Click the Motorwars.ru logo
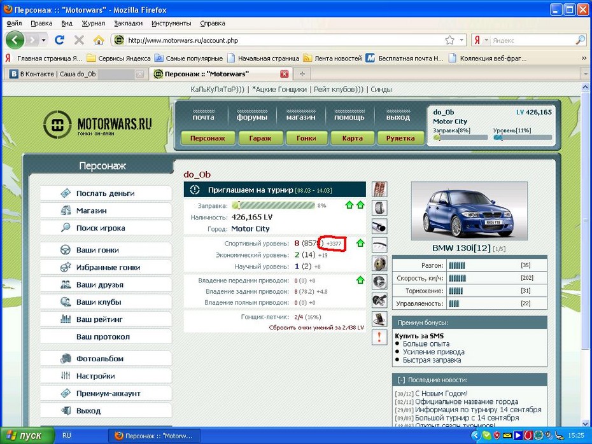This screenshot has height=444, width=592. pos(97,125)
